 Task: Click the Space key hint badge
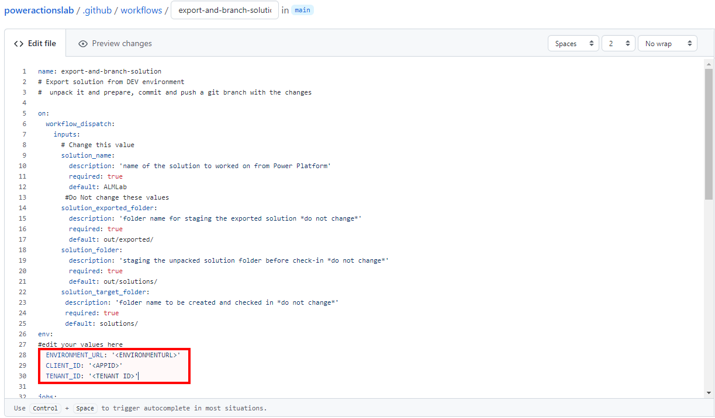point(85,408)
